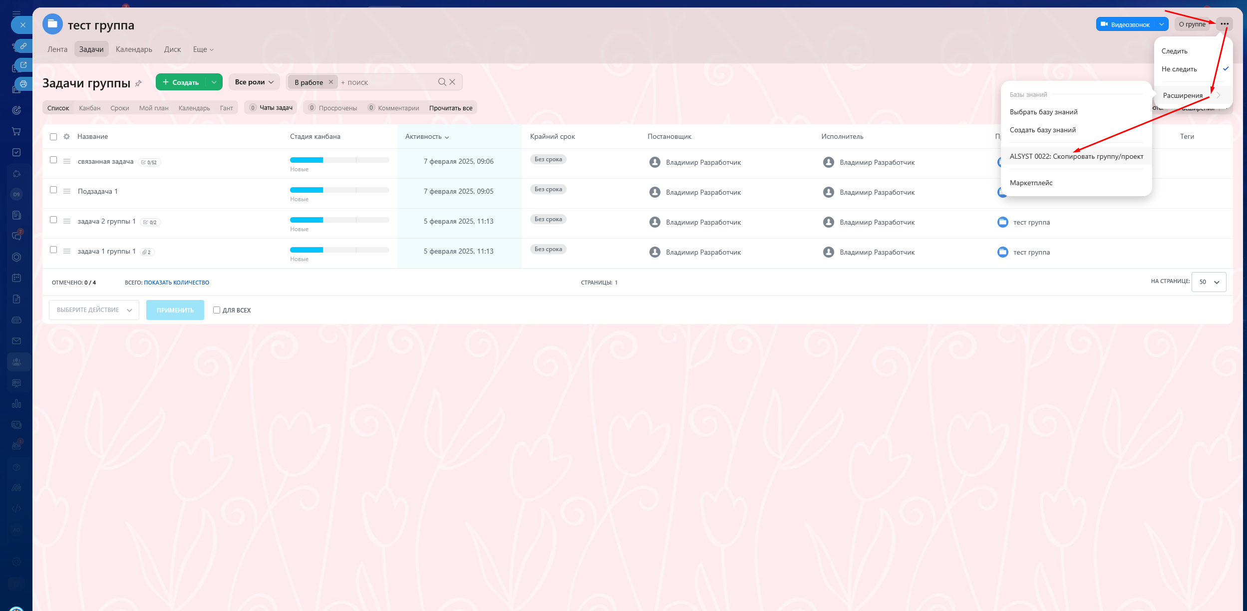Click the search magnifier icon
The image size is (1247, 611).
[x=442, y=82]
